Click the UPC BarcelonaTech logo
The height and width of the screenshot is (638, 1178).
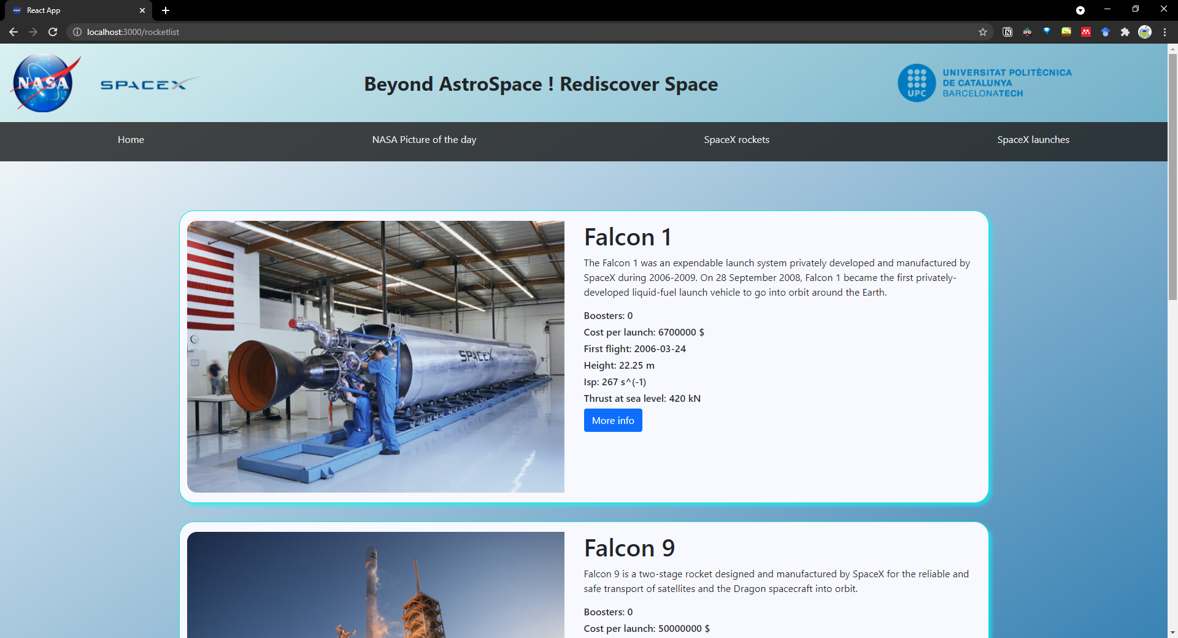coord(985,83)
